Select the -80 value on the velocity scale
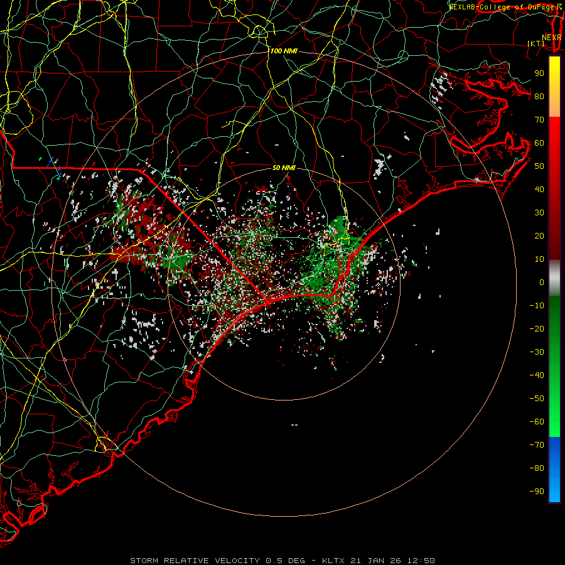 [x=537, y=468]
